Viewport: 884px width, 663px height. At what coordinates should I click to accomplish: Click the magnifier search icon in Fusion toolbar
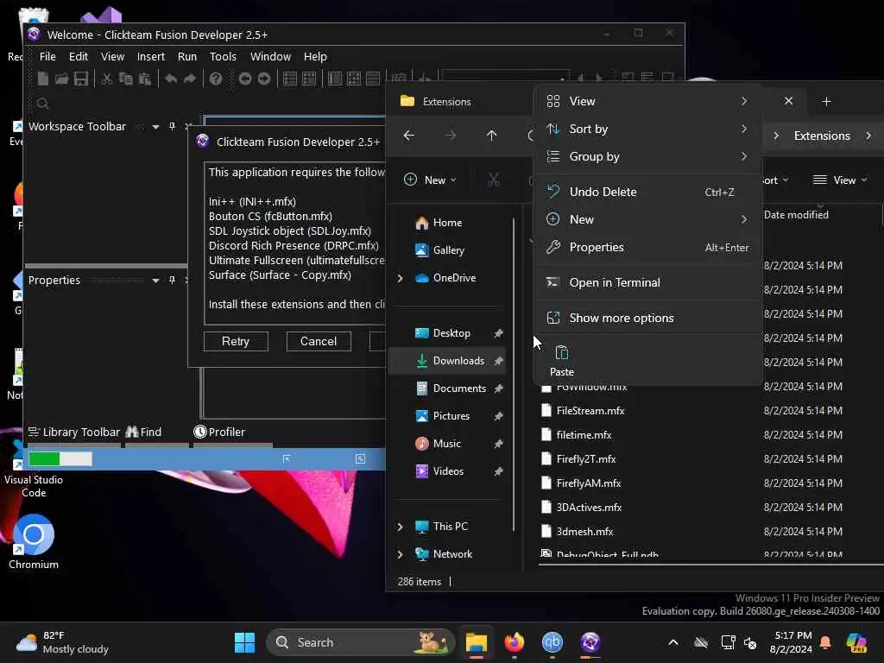43,104
